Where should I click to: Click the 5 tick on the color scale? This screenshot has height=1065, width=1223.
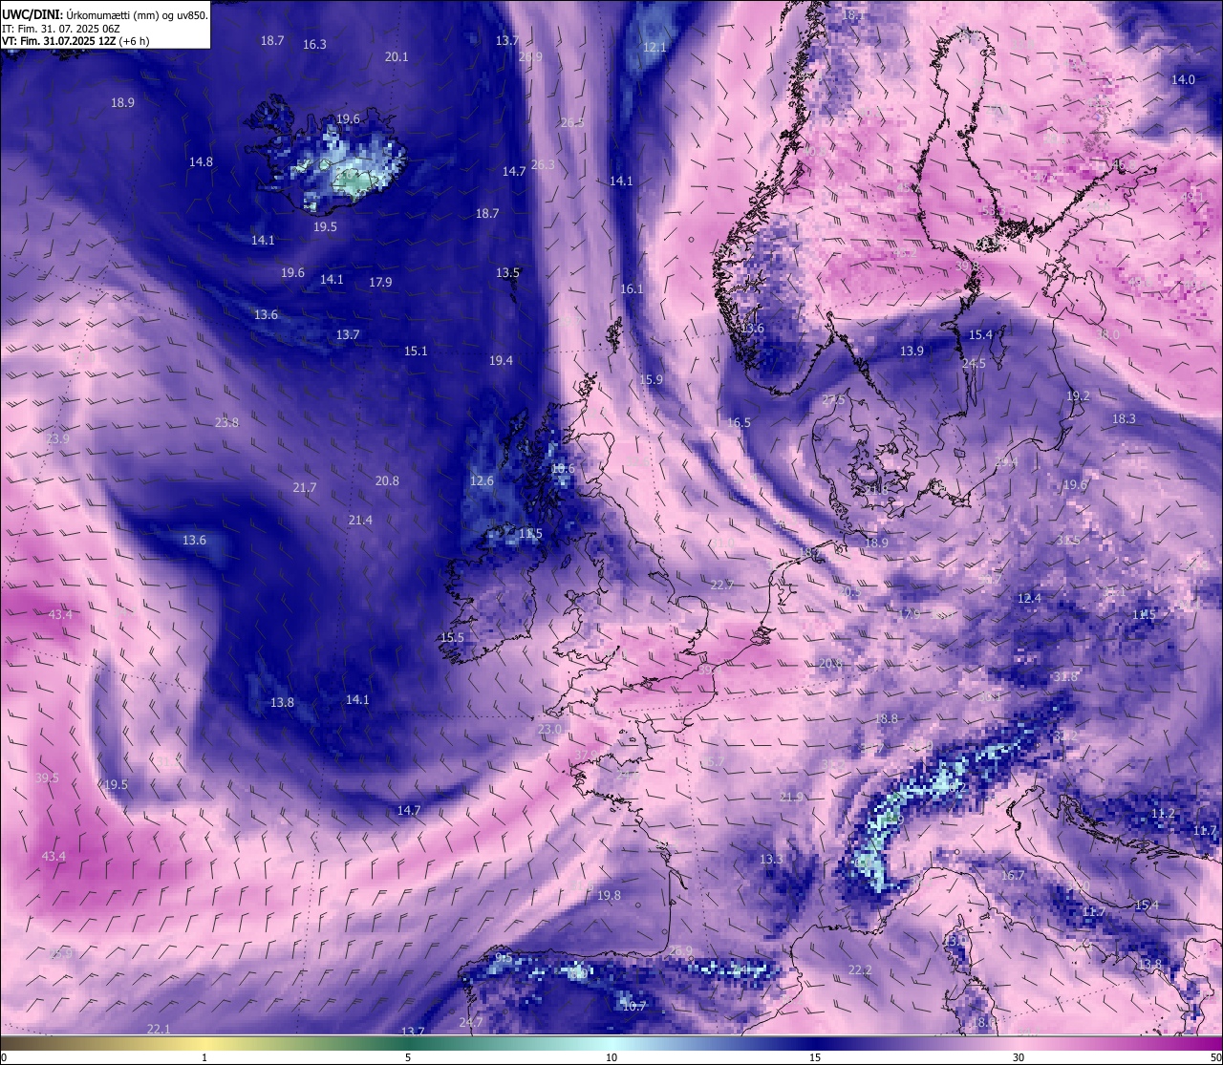[x=408, y=1057]
